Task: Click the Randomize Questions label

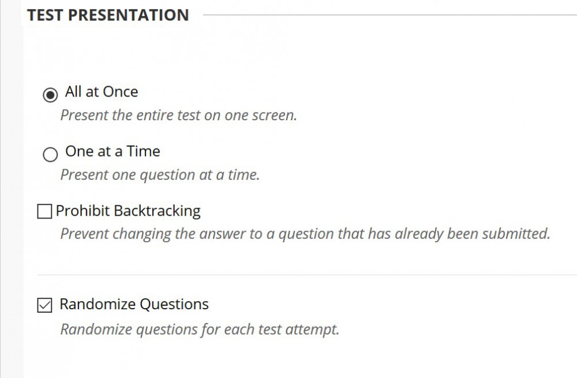Action: point(134,303)
